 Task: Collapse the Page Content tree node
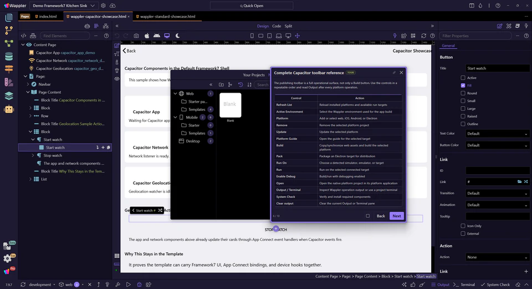28,92
